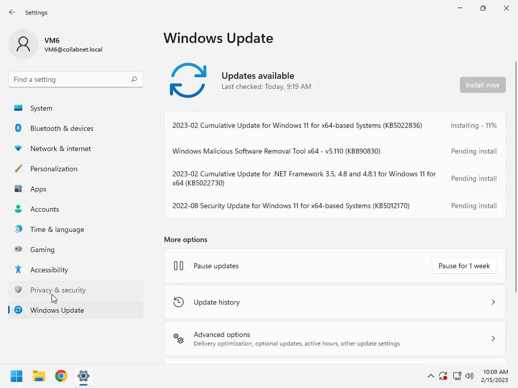Click the history clock icon beside Update history
Image resolution: width=518 pixels, height=388 pixels.
pyautogui.click(x=179, y=302)
